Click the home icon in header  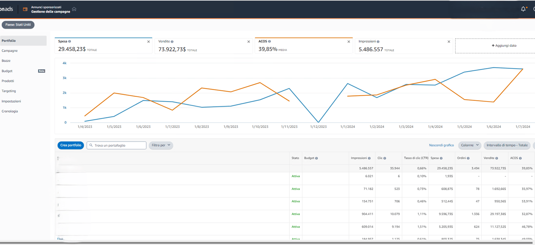click(74, 9)
